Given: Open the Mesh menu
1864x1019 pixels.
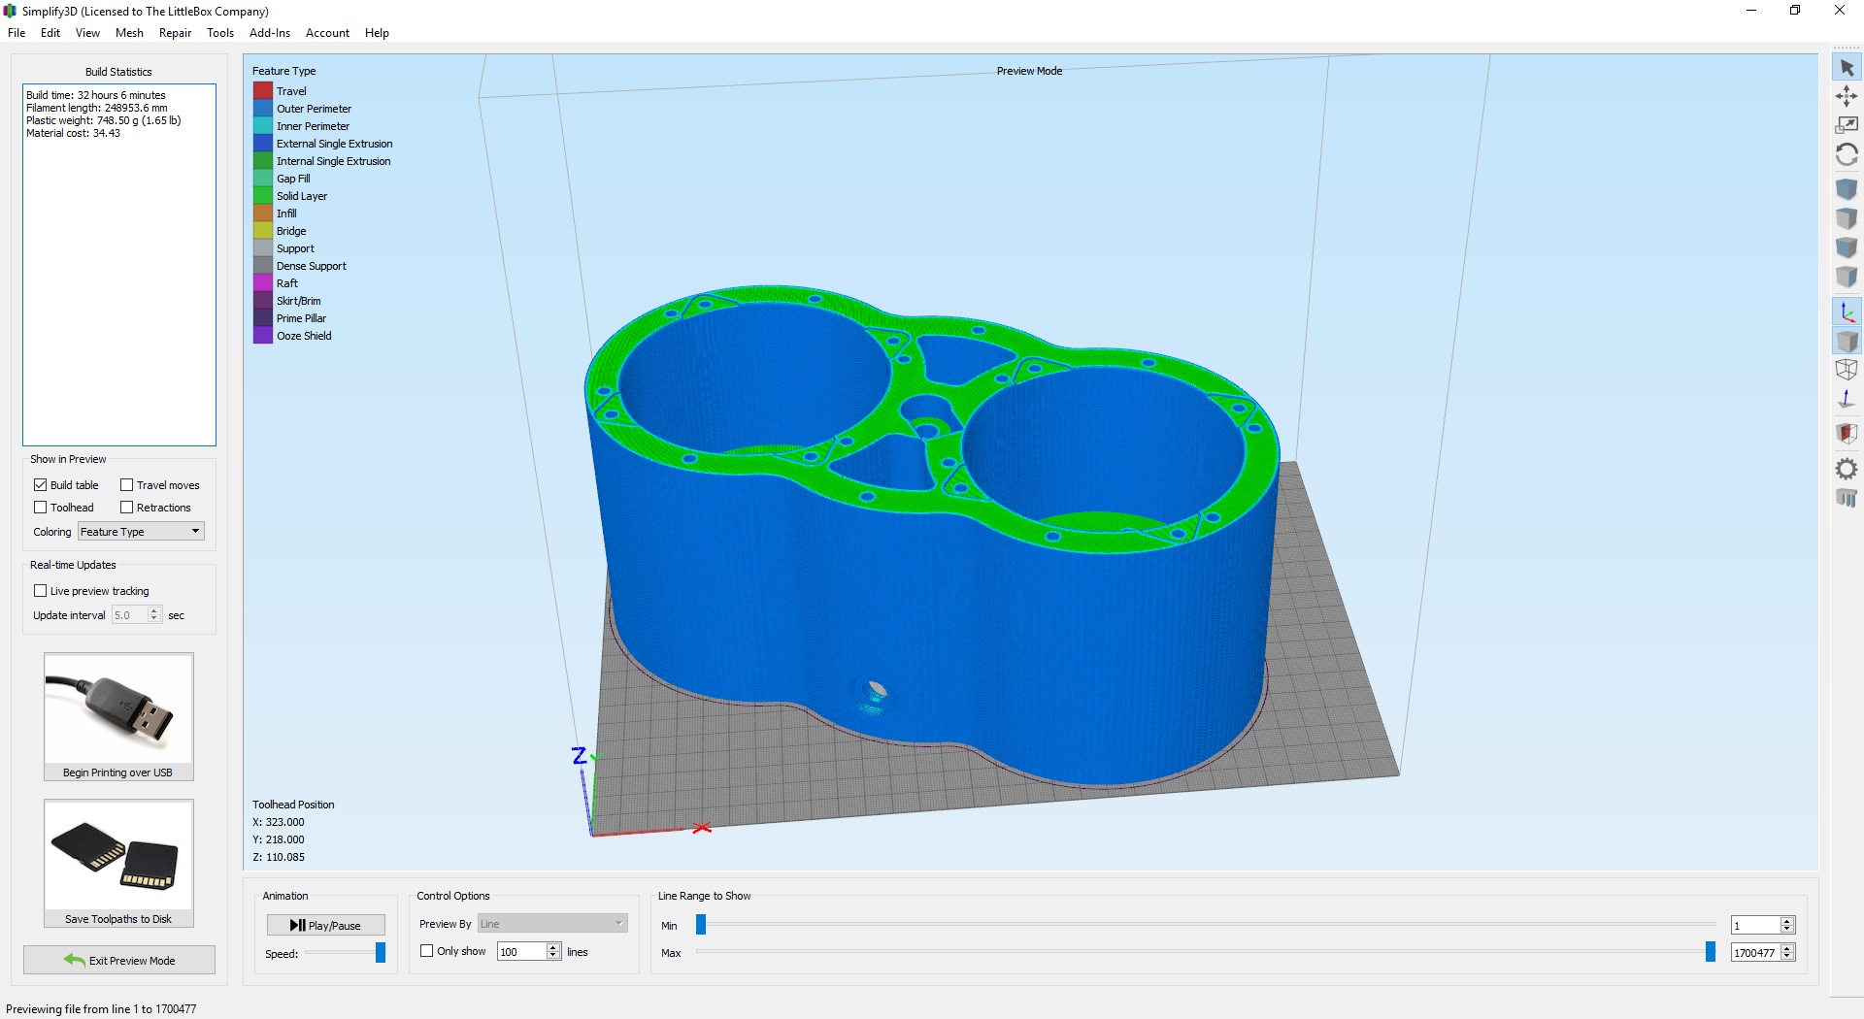Looking at the screenshot, I should 129,33.
